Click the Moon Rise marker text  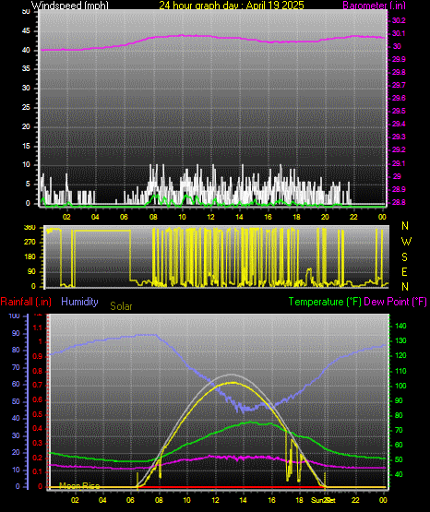coord(79,486)
